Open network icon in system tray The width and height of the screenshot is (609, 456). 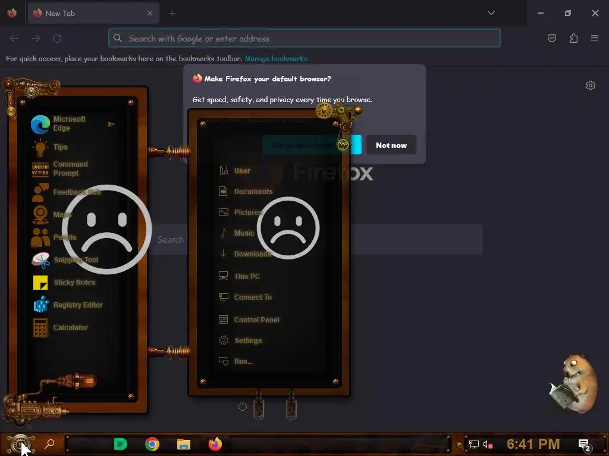pos(473,444)
